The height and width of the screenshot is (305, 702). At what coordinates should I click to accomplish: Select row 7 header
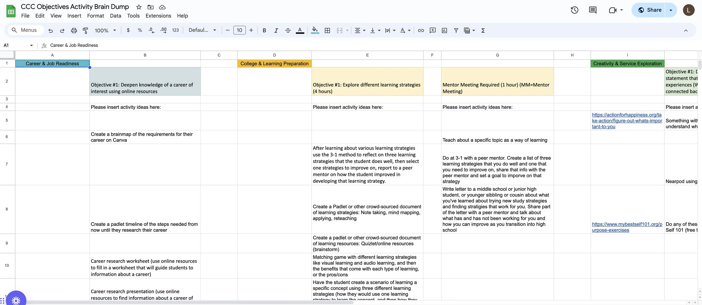pyautogui.click(x=7, y=164)
